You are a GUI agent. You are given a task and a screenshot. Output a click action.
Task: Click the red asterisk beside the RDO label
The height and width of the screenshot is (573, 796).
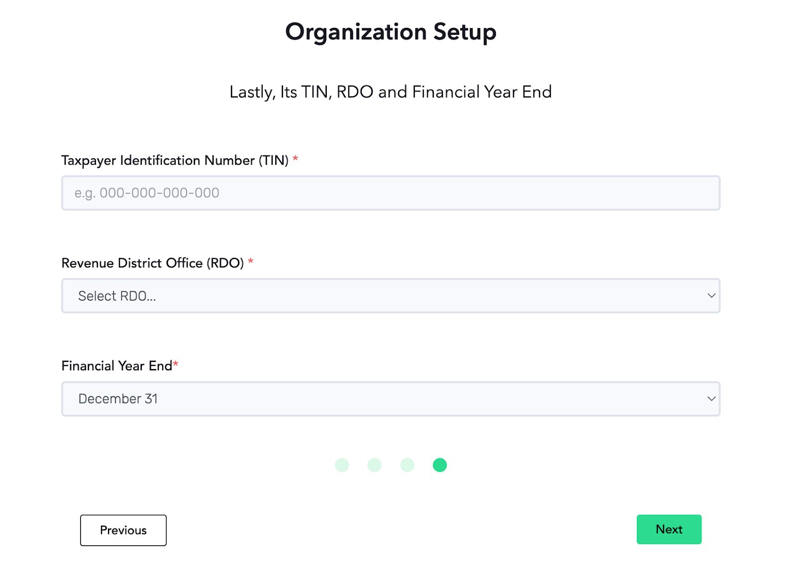coord(251,261)
